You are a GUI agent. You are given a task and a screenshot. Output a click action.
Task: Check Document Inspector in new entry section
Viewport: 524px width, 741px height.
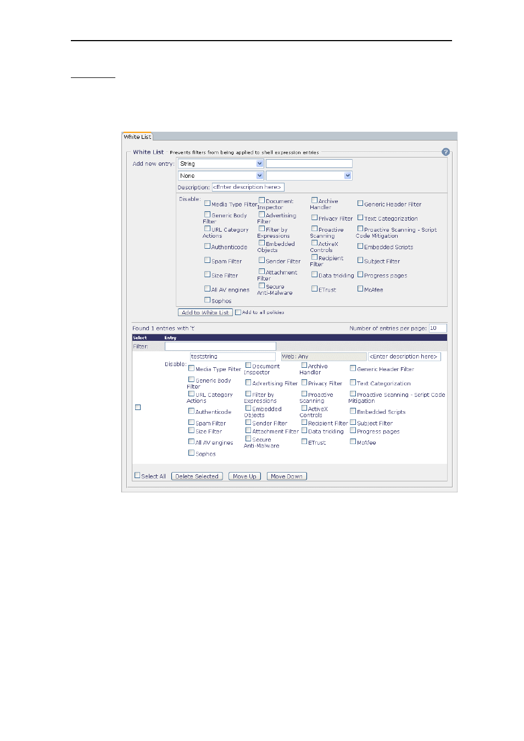pyautogui.click(x=262, y=200)
